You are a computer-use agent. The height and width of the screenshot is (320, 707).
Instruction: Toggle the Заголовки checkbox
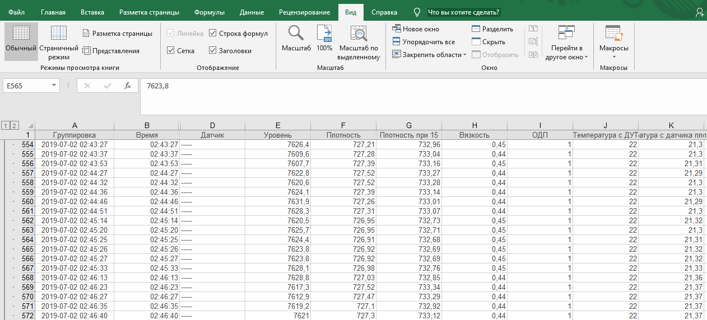point(213,51)
